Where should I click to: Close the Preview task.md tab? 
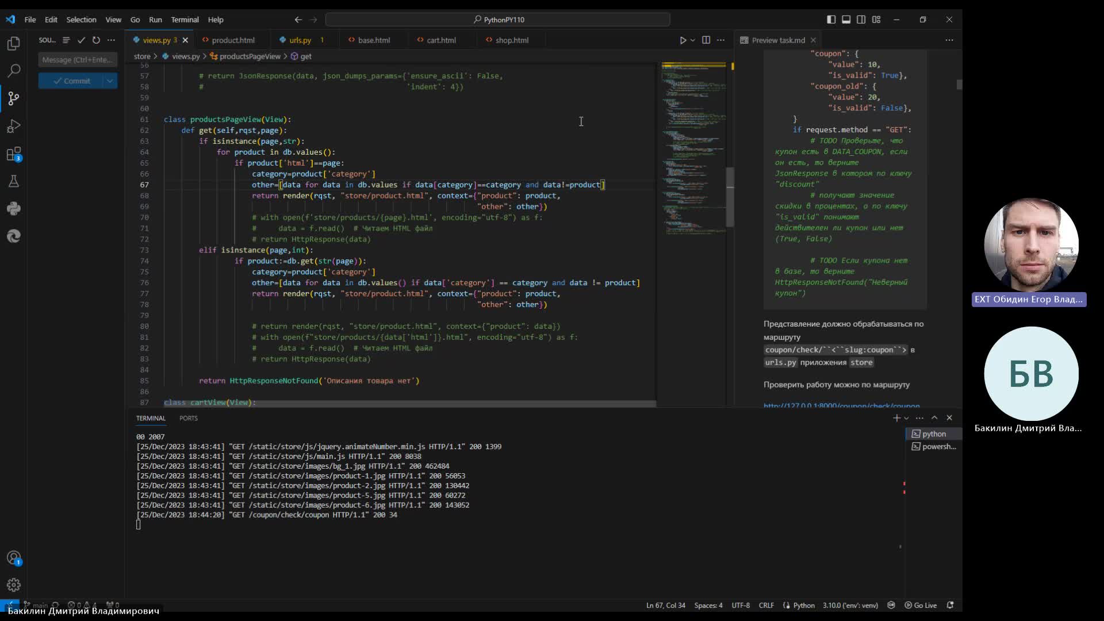(x=813, y=40)
